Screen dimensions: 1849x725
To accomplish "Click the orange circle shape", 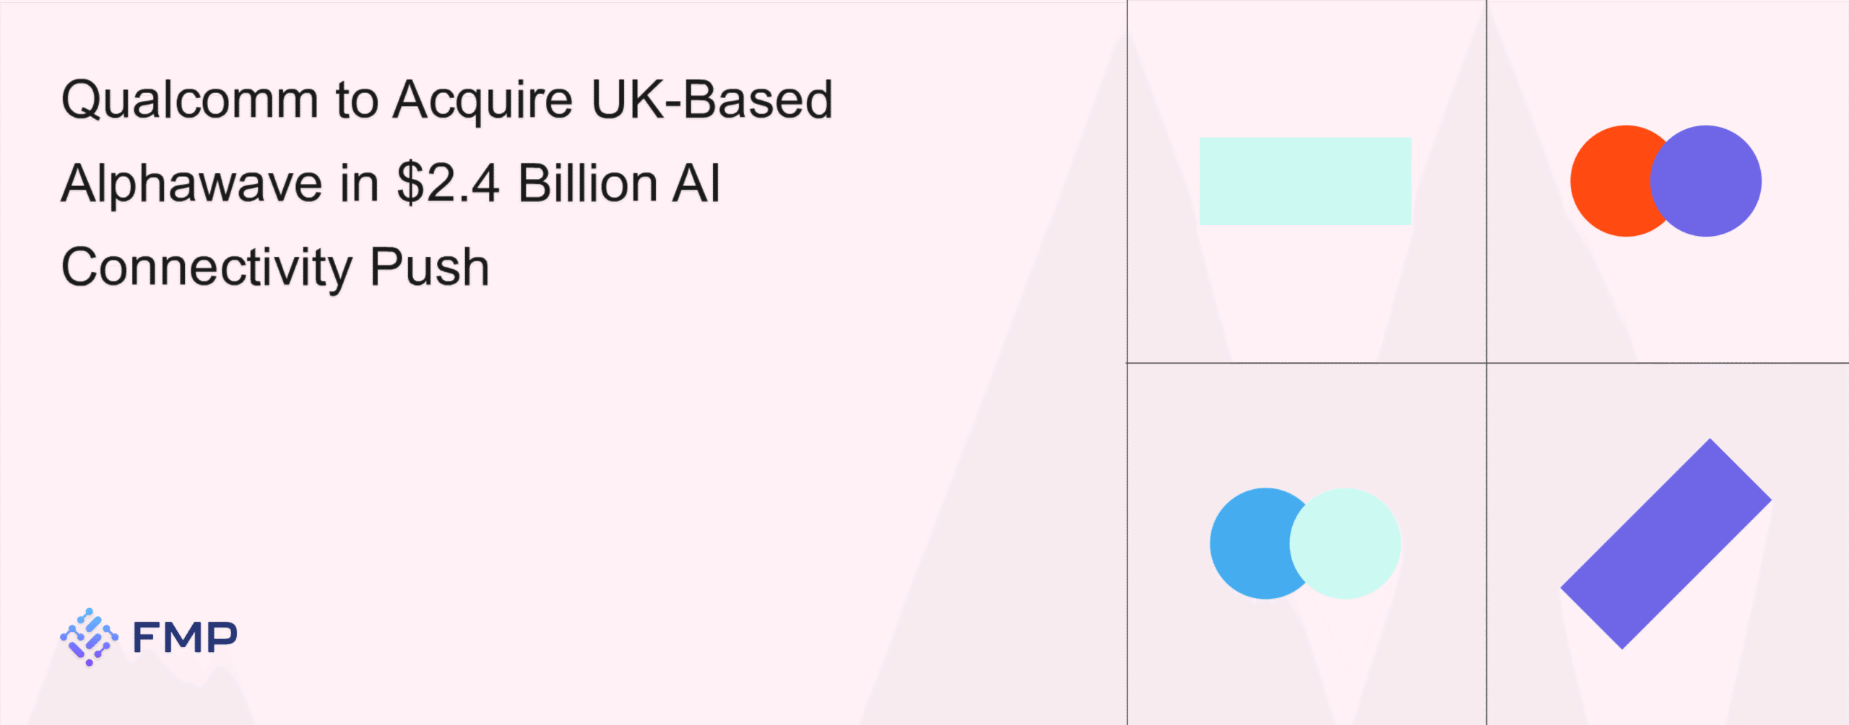I will click(1608, 181).
